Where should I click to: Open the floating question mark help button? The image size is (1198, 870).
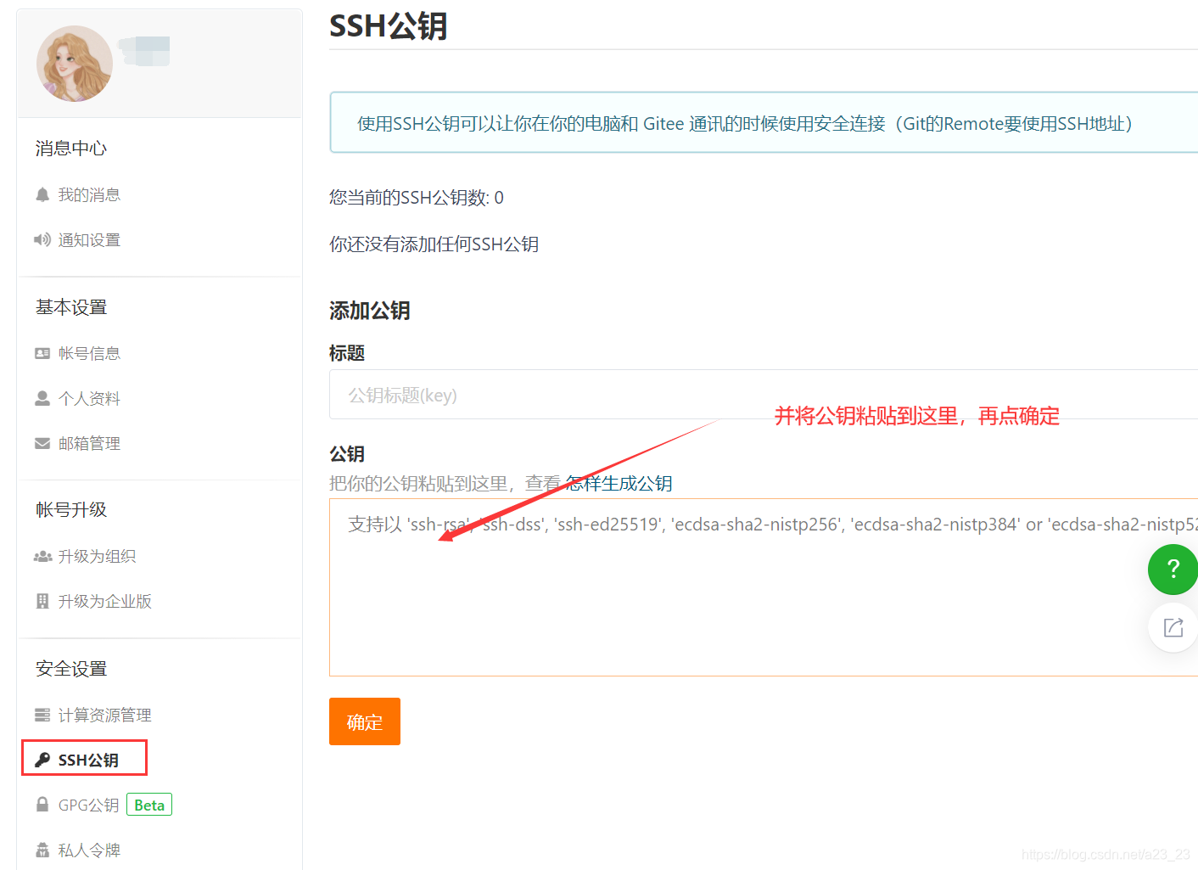(1173, 570)
